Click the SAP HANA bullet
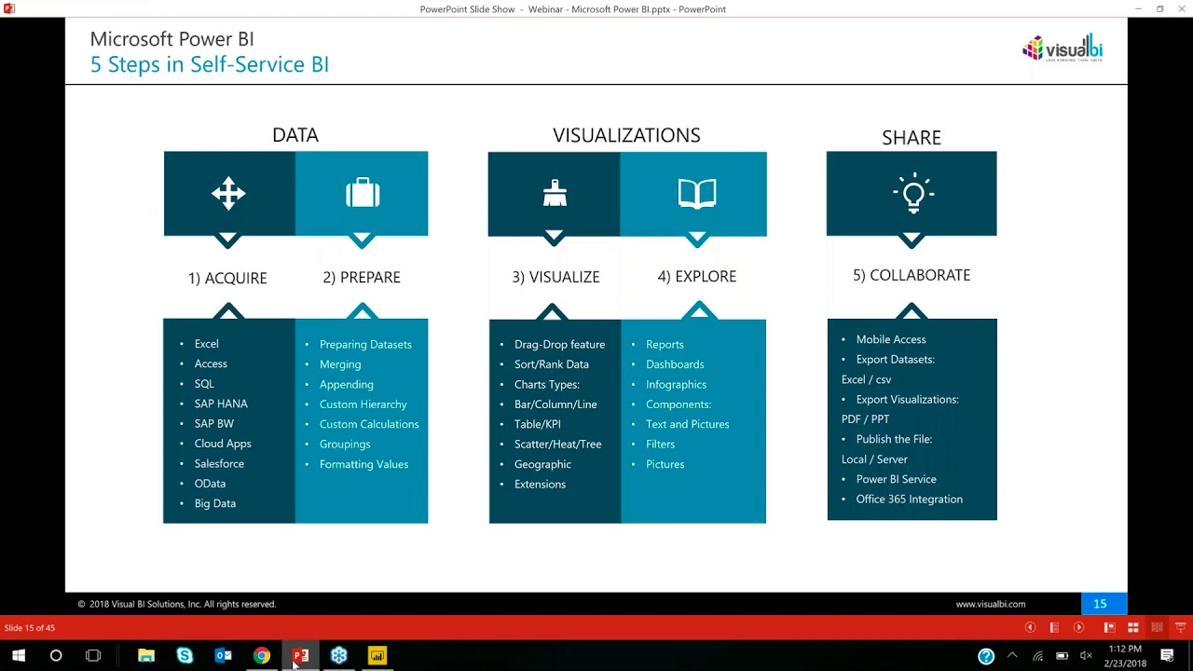 [x=221, y=404]
